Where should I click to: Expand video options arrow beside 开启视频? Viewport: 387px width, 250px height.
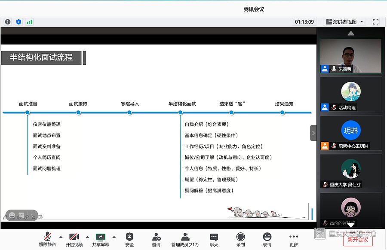[x=87, y=237]
